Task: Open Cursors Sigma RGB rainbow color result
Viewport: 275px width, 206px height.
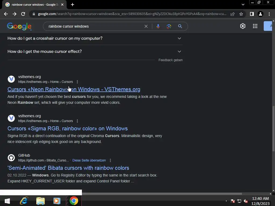Action: pos(67,128)
